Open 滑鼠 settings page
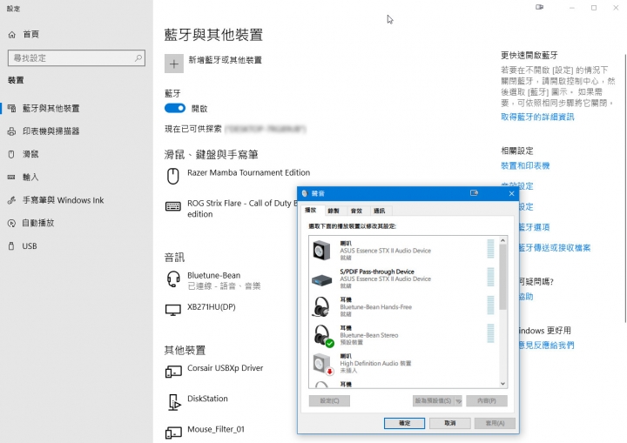This screenshot has width=627, height=443. (30, 154)
